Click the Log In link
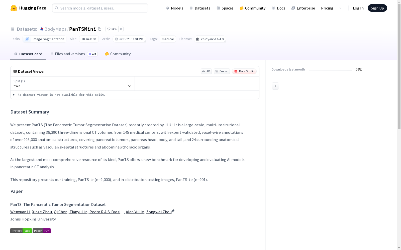This screenshot has width=401, height=250. coord(358,8)
